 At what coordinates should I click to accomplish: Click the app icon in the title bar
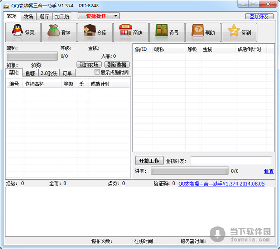tap(6, 6)
